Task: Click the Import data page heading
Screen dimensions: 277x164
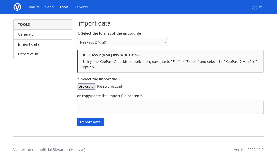Action: (94, 23)
